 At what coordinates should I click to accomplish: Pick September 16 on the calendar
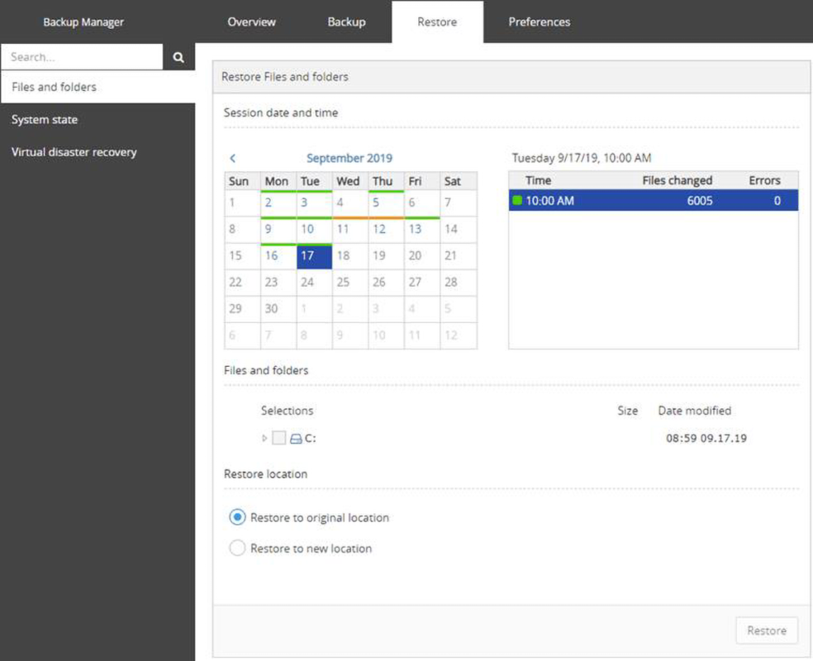[272, 256]
